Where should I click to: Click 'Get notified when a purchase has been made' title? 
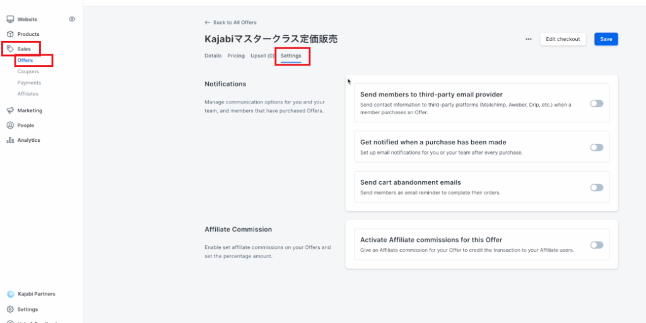(433, 142)
